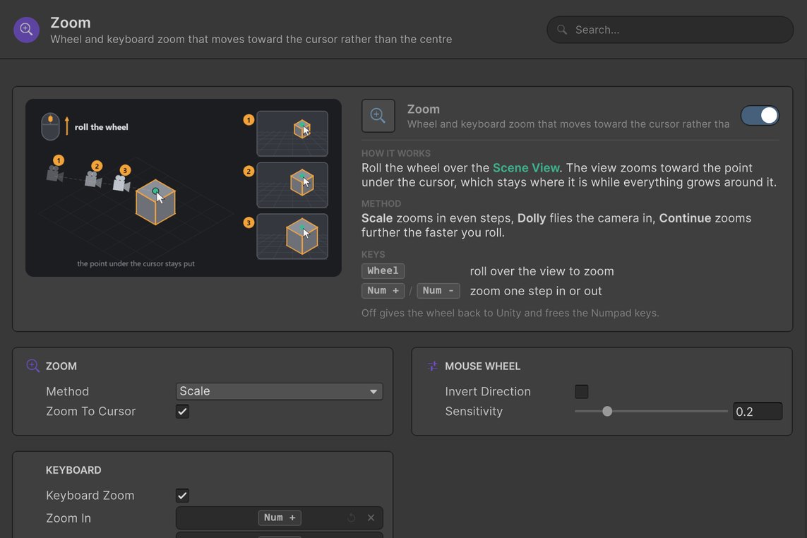Click the purple Zoom icon in the page header
Viewport: 807px width, 538px height.
tap(26, 30)
